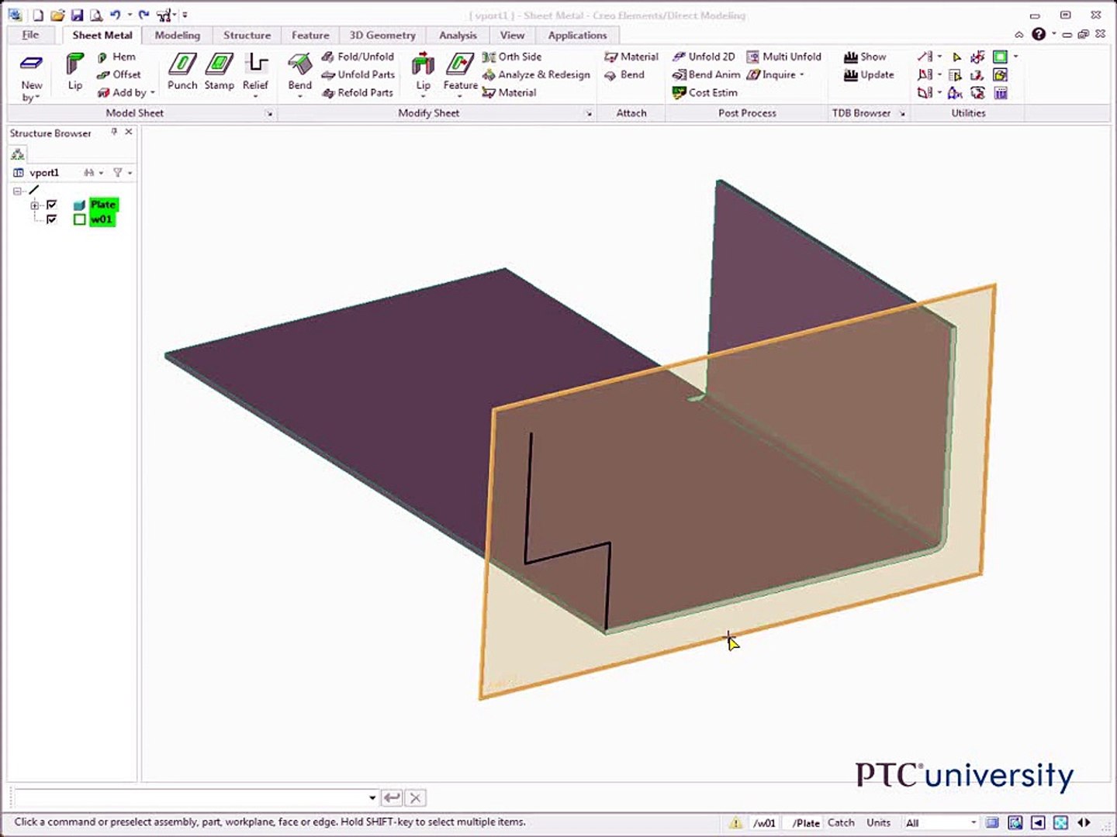The image size is (1117, 837).
Task: Click the /w01 status bar entry
Action: [763, 822]
